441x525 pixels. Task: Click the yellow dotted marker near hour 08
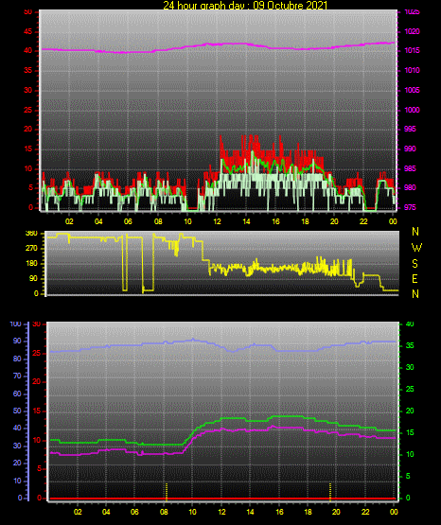coord(167,491)
